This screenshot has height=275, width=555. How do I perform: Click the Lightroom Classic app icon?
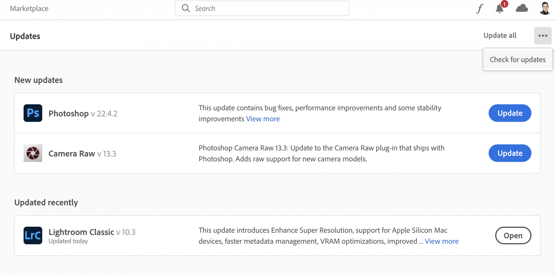point(33,236)
